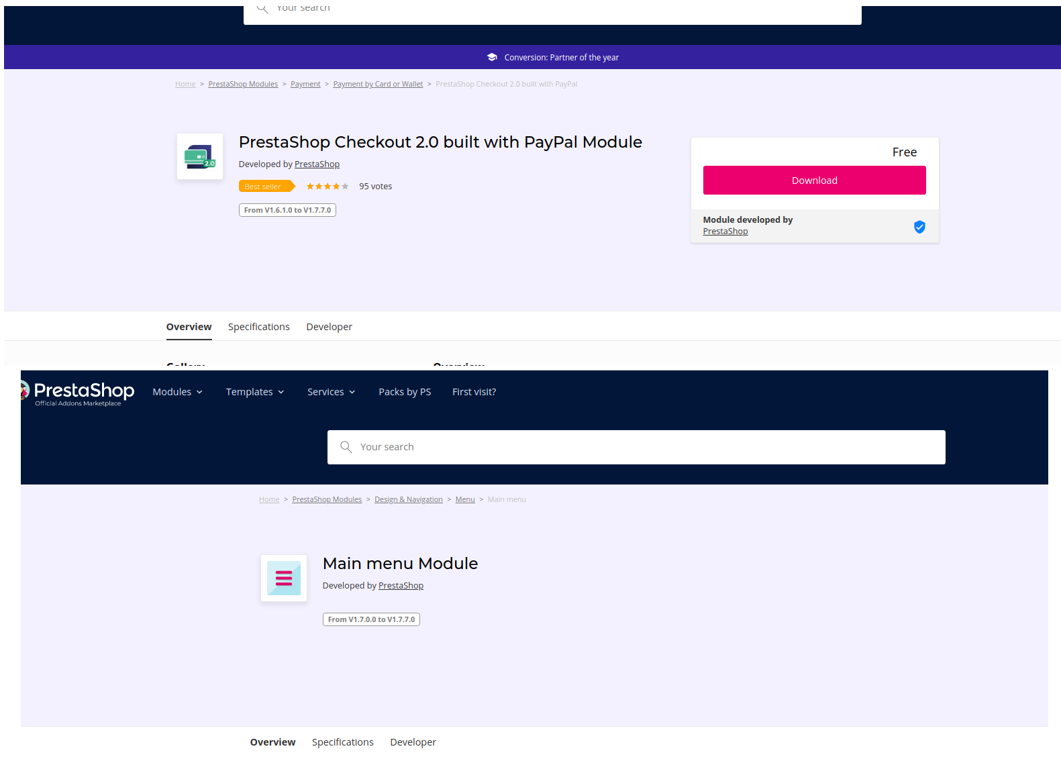Open the Payment by Card or Wallet breadcrumb

[x=378, y=84]
